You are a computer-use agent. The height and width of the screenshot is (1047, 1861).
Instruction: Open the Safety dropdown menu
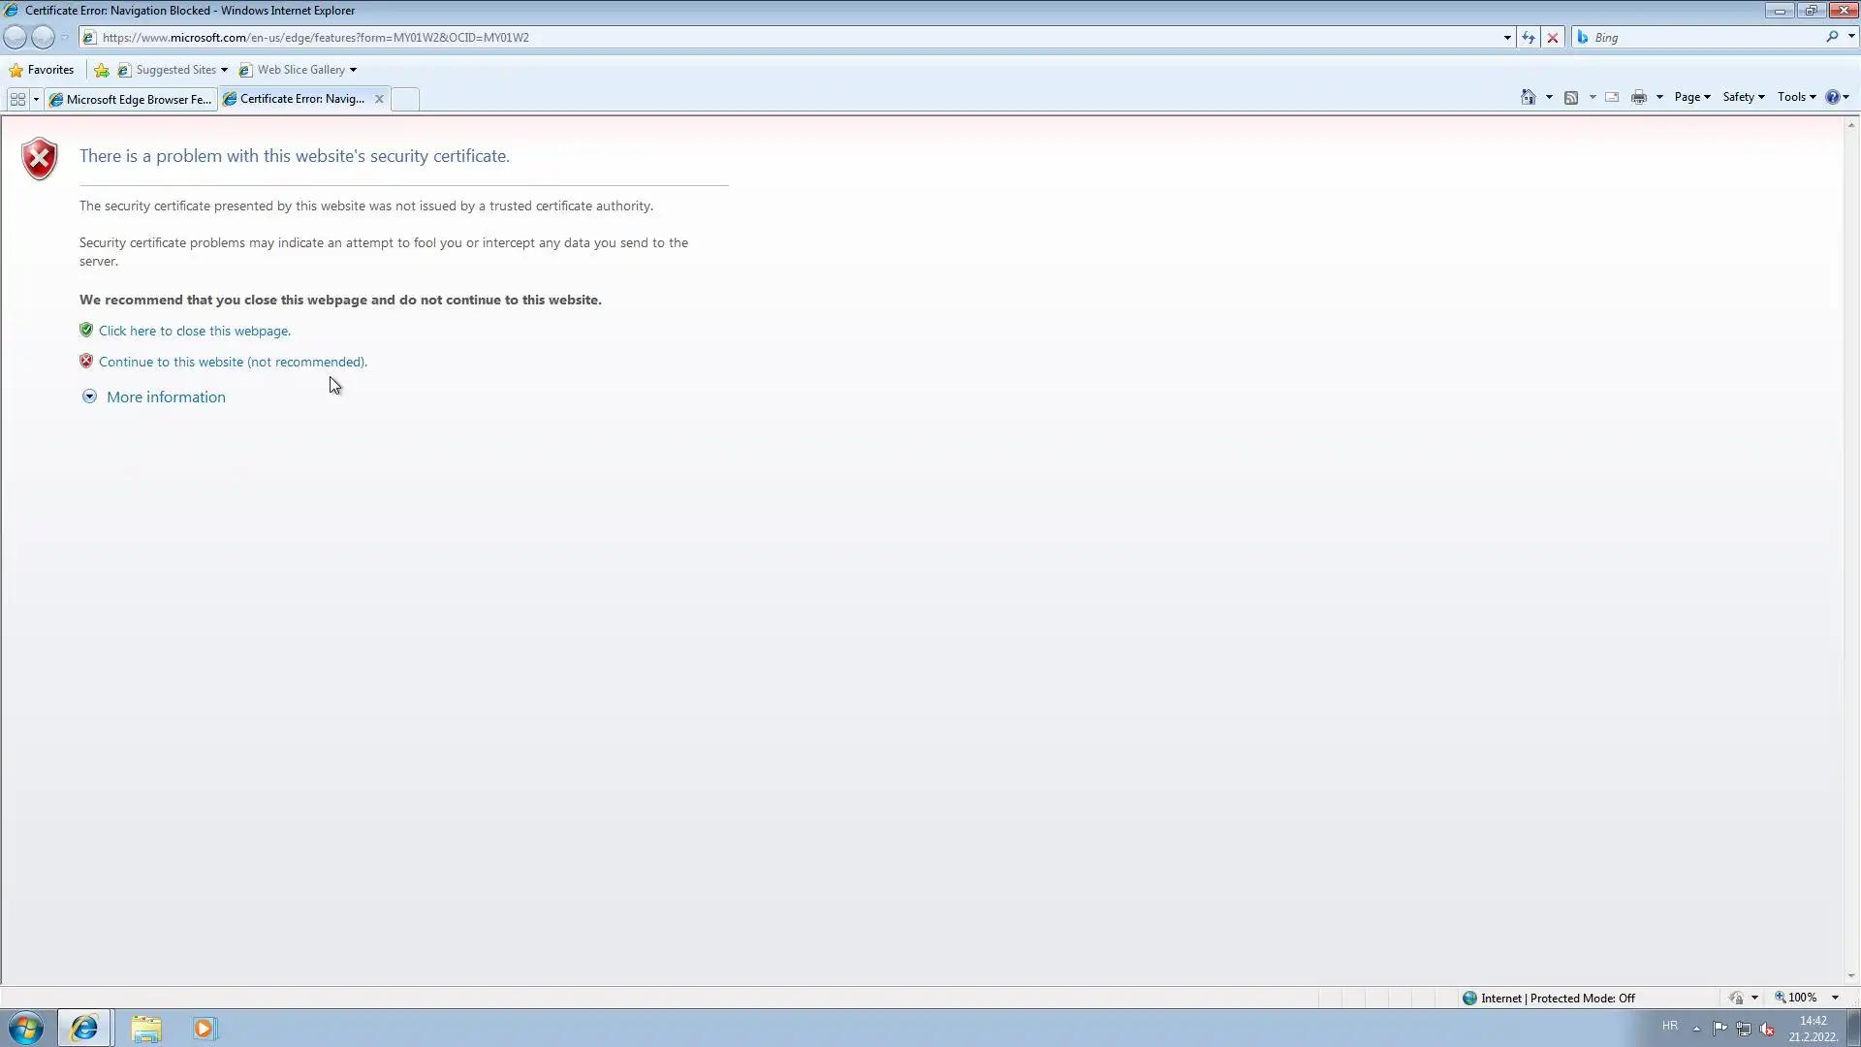pos(1743,97)
